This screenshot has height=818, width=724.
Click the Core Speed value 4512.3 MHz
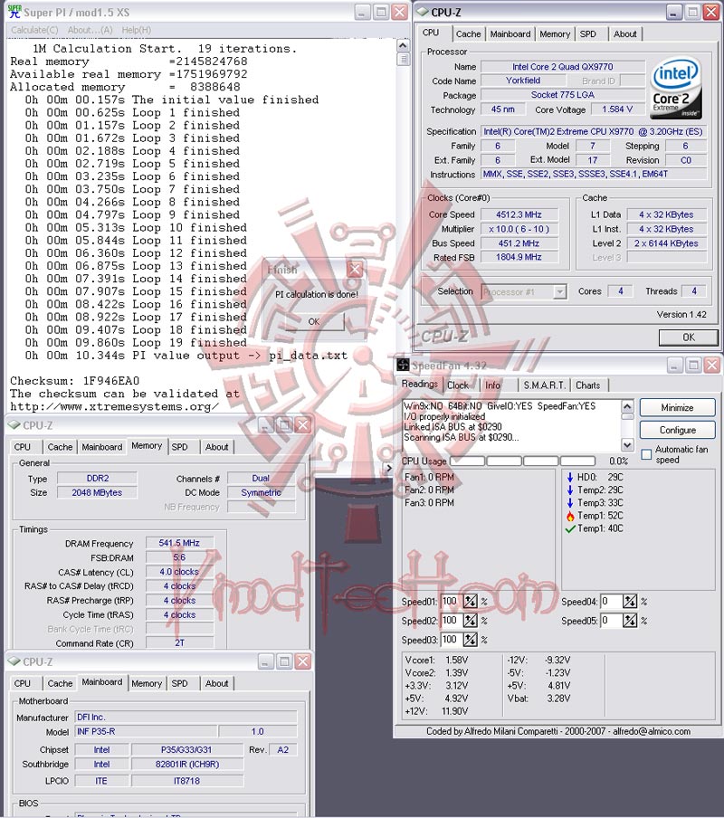(519, 214)
